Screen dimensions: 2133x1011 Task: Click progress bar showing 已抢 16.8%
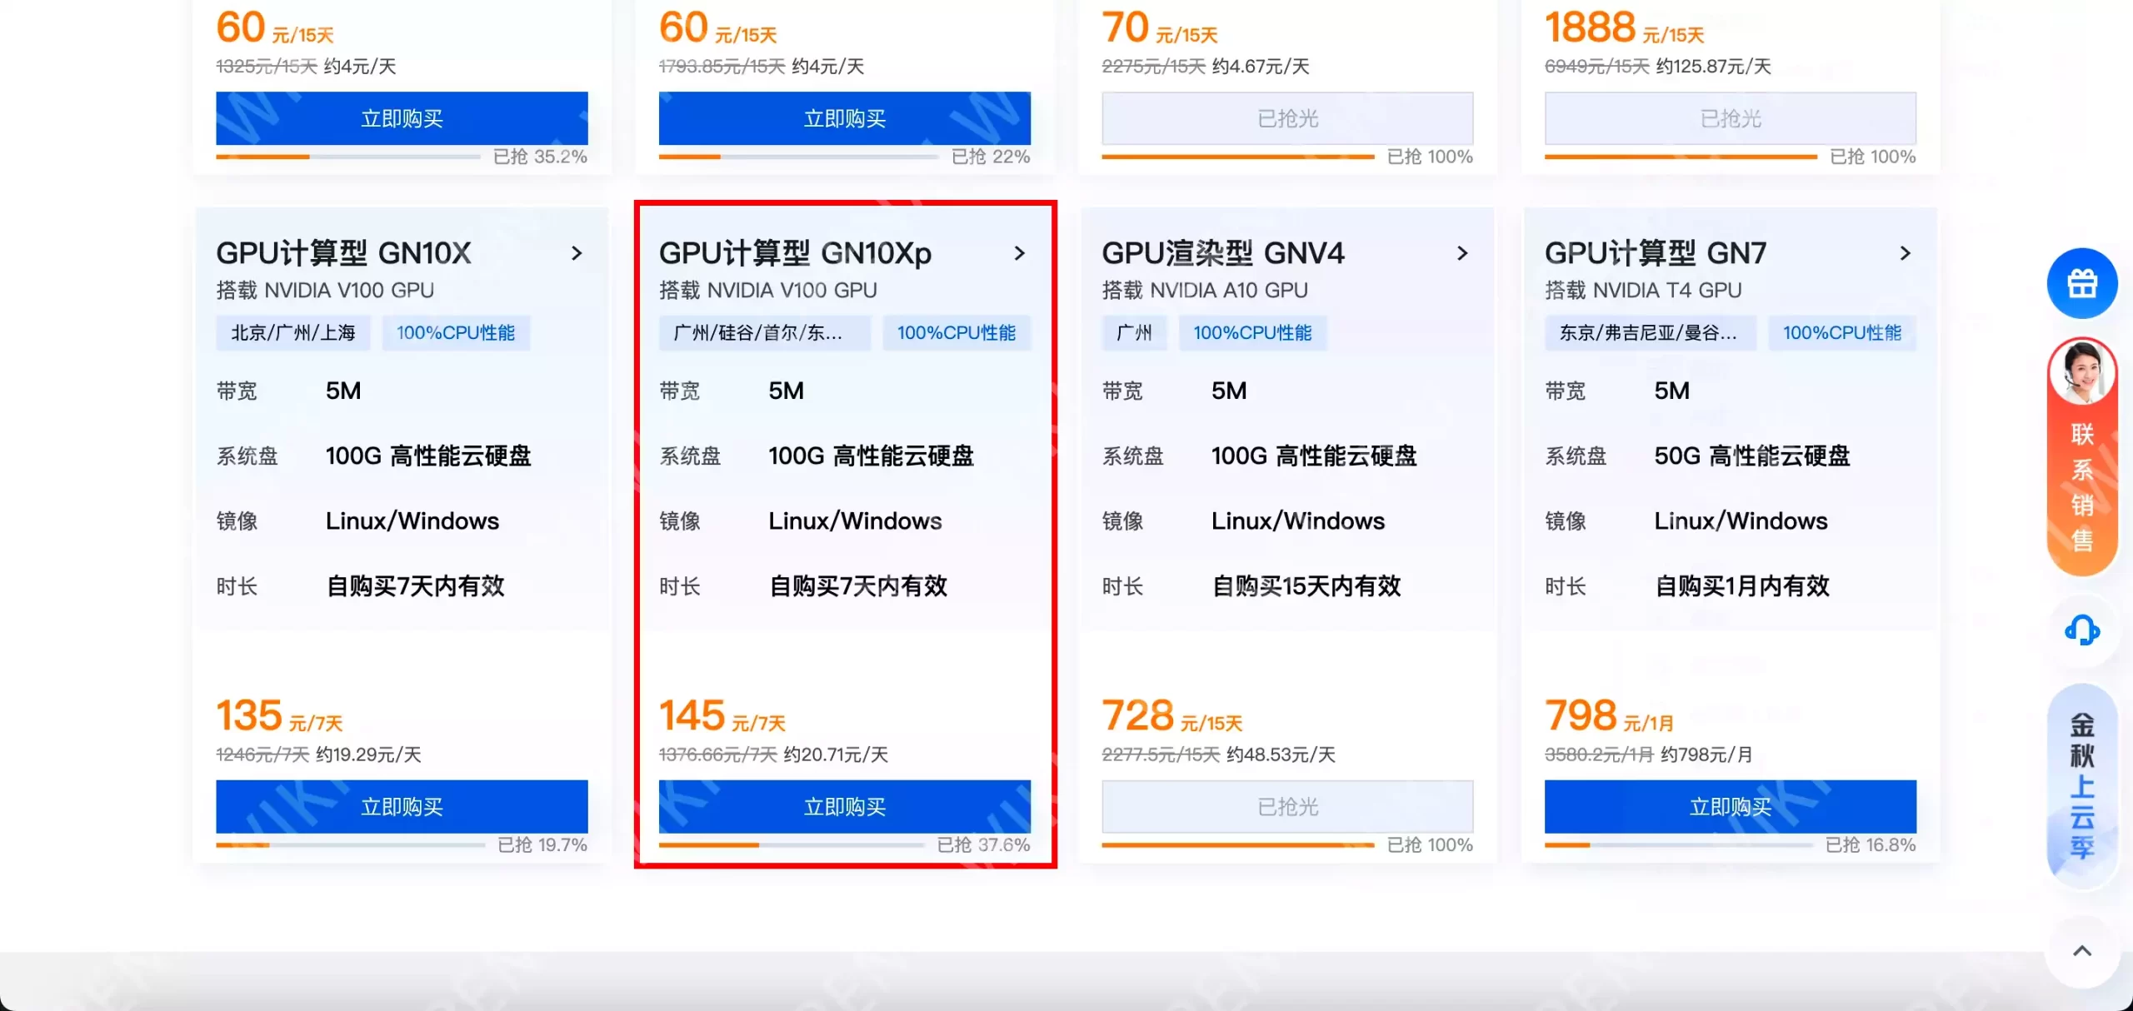click(x=1679, y=844)
